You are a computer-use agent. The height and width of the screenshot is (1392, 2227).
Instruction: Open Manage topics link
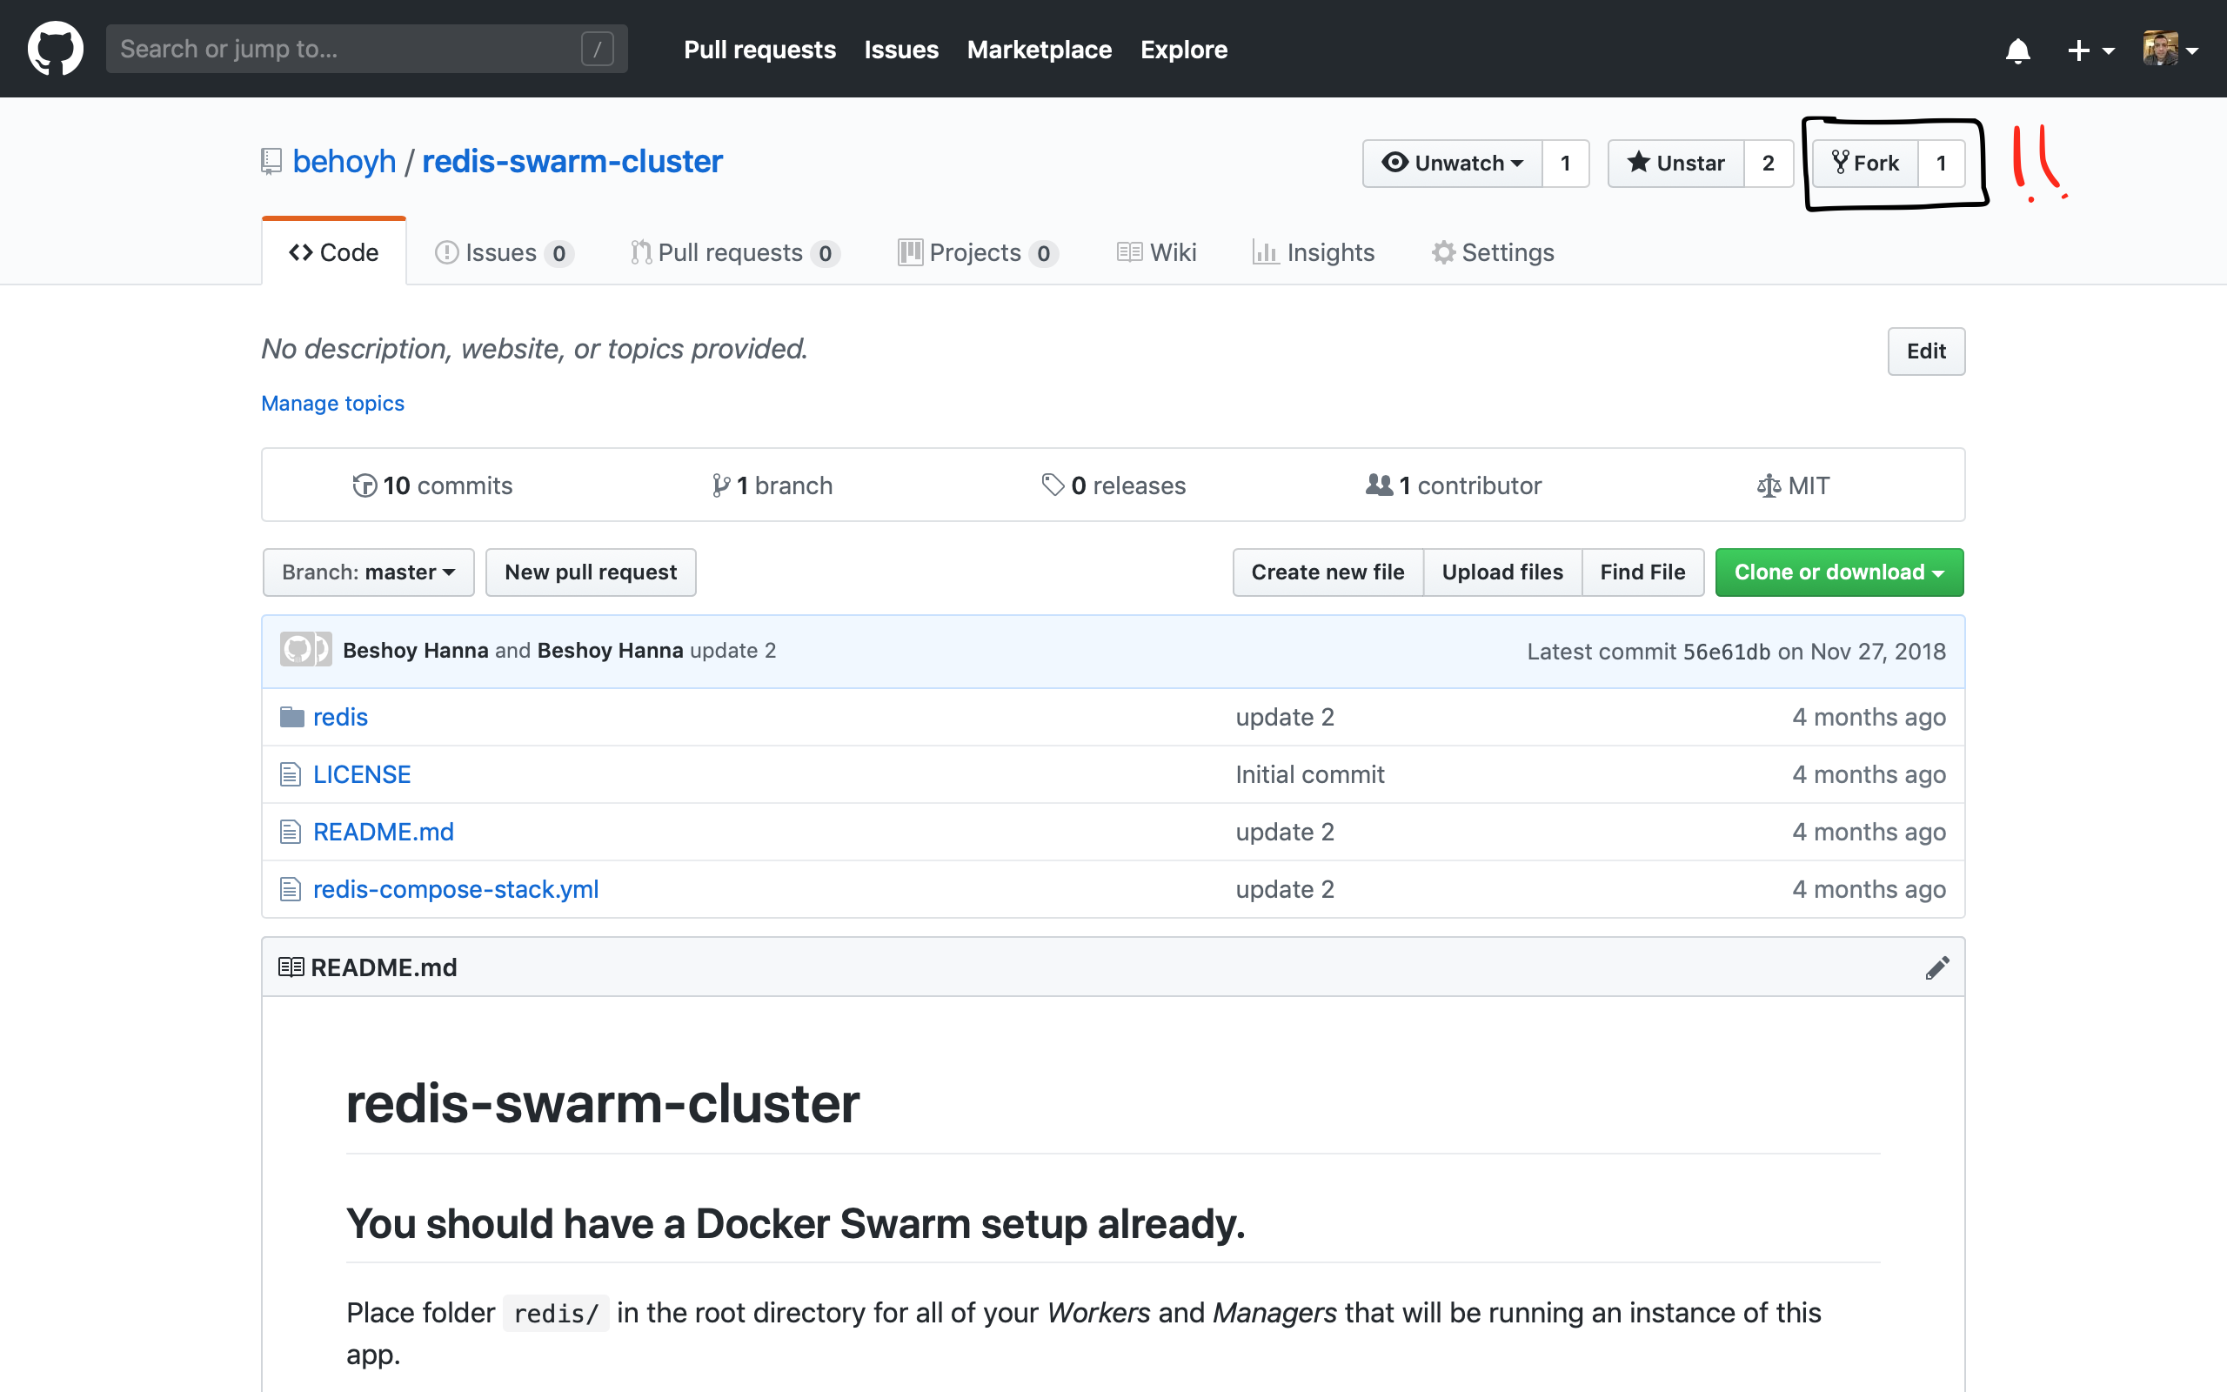(x=332, y=403)
